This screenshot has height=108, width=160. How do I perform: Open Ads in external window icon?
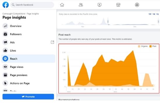tap(52, 42)
